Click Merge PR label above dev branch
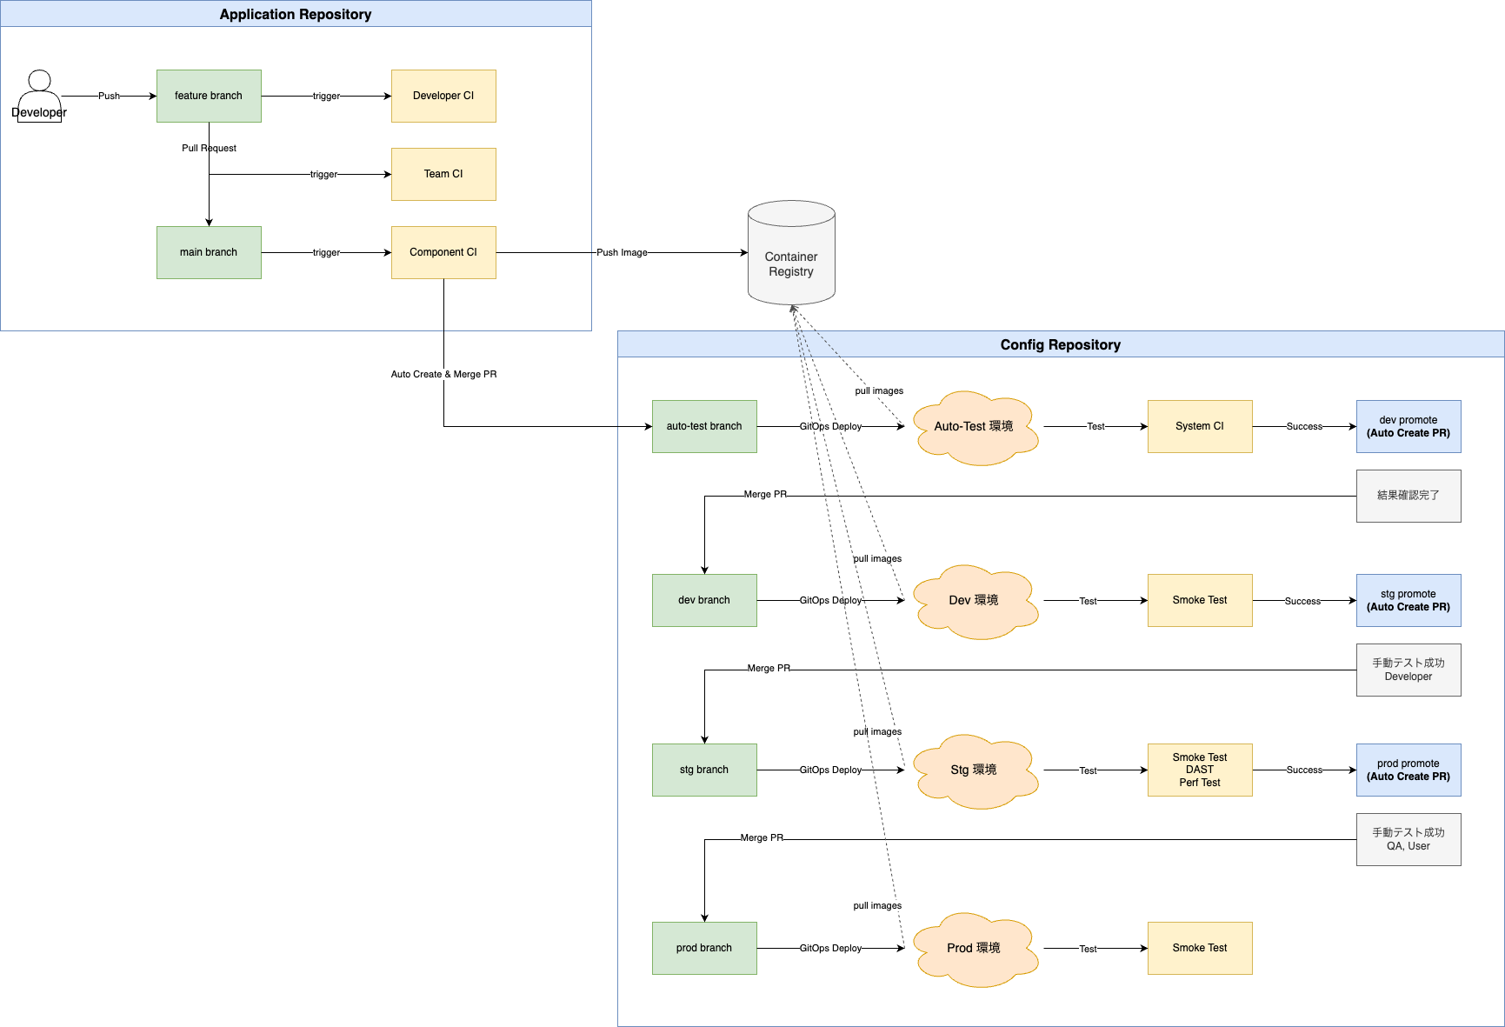The width and height of the screenshot is (1505, 1027). pyautogui.click(x=765, y=494)
